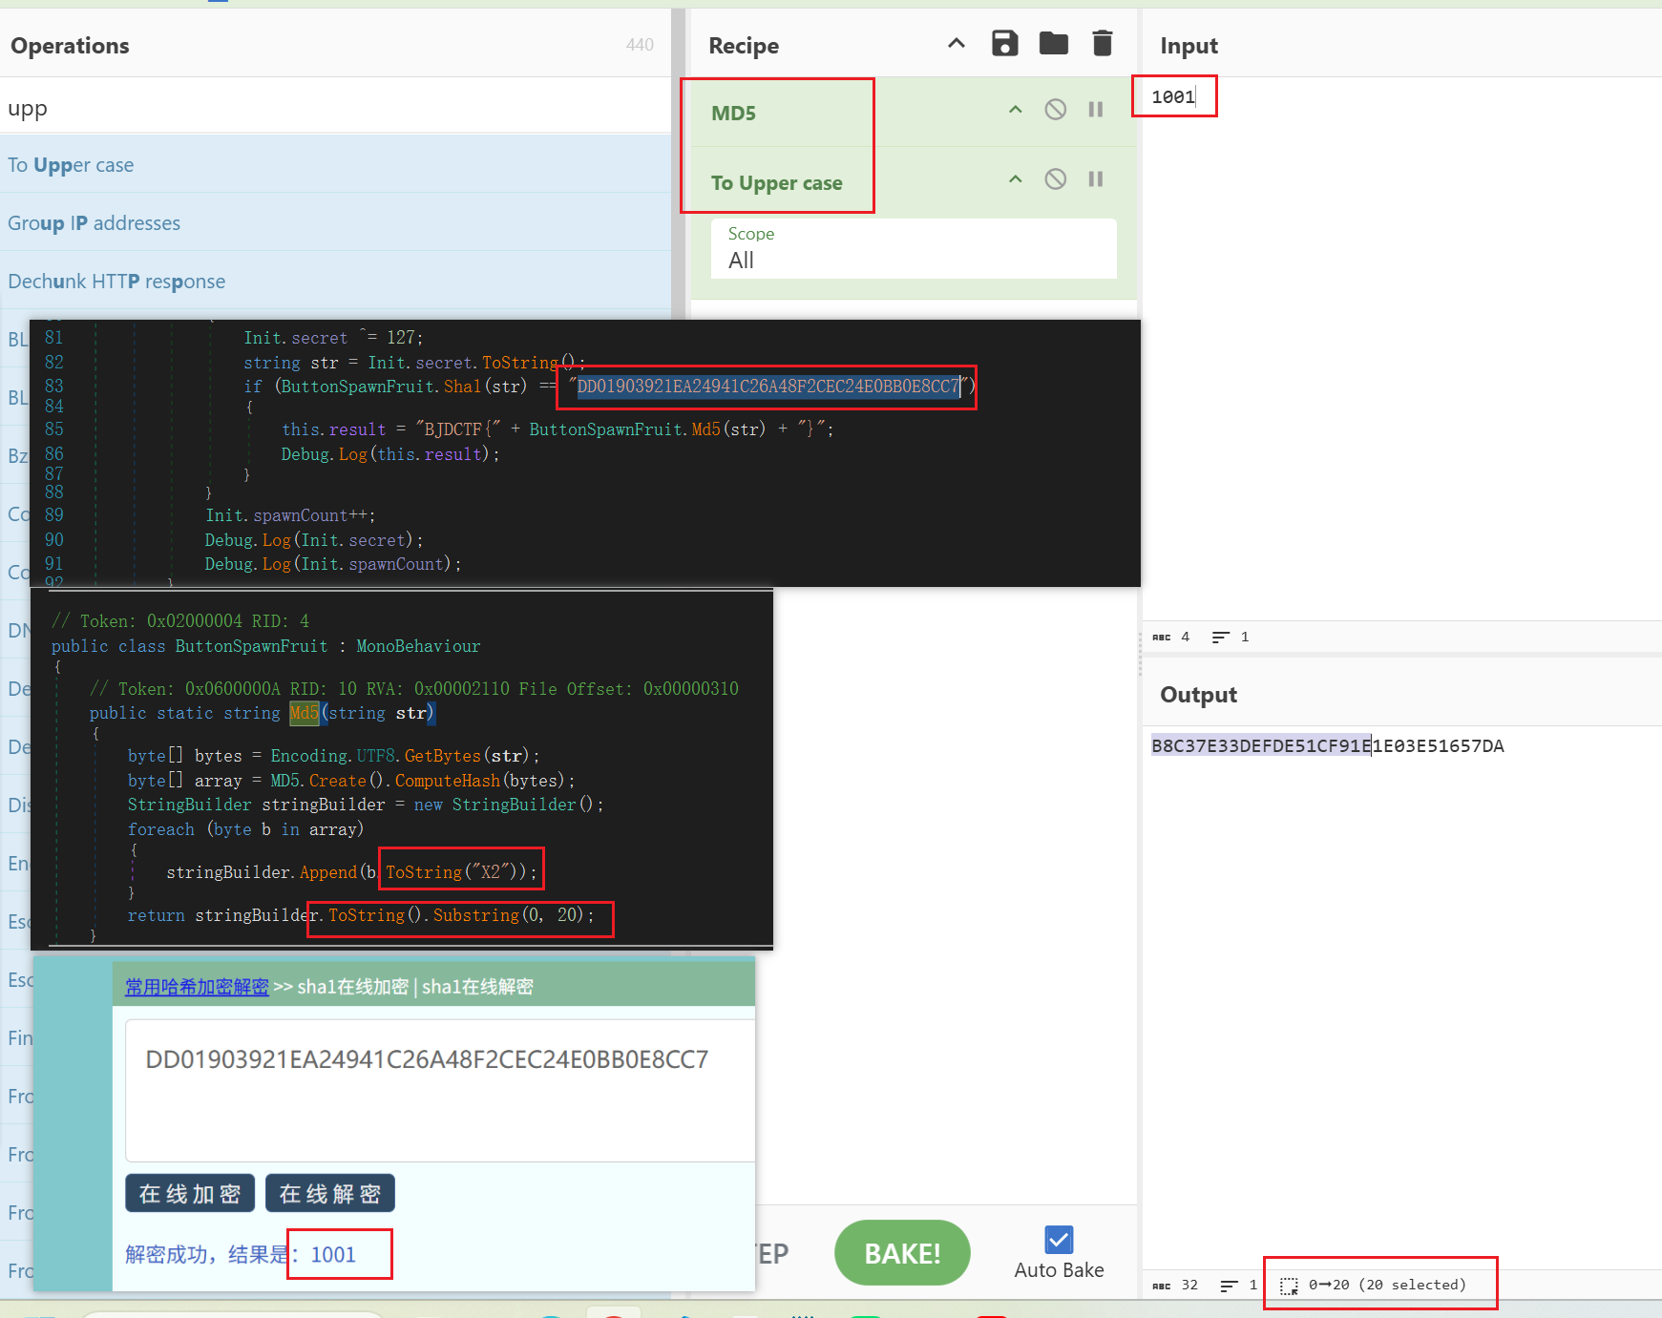
Task: Set breakpoint on MD5 operation
Action: coord(1095,110)
